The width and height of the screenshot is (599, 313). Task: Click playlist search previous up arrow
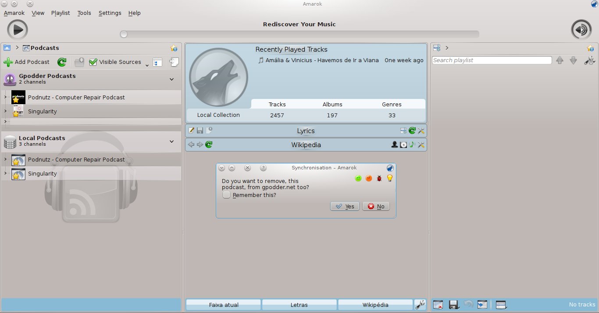pyautogui.click(x=560, y=60)
